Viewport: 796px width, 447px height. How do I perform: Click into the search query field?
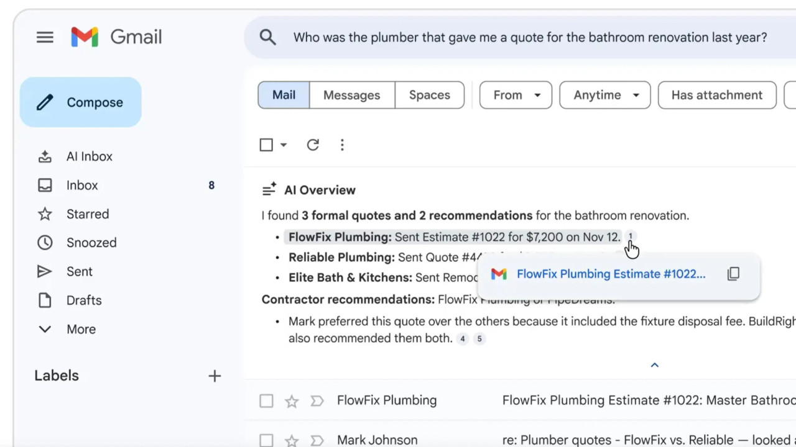(x=530, y=37)
